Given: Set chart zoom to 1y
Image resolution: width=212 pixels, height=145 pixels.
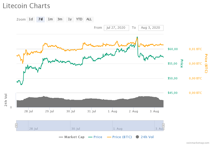Looking at the screenshot, I should pos(70,19).
